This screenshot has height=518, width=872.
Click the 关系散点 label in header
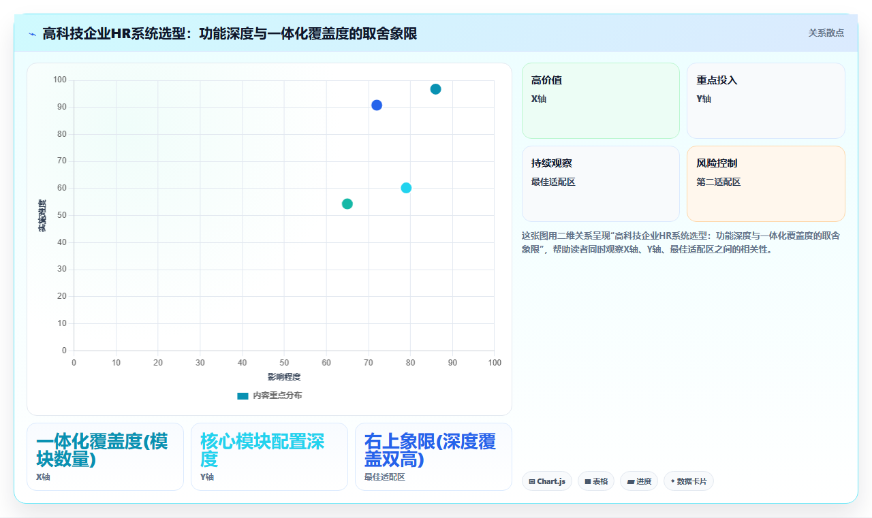click(826, 33)
